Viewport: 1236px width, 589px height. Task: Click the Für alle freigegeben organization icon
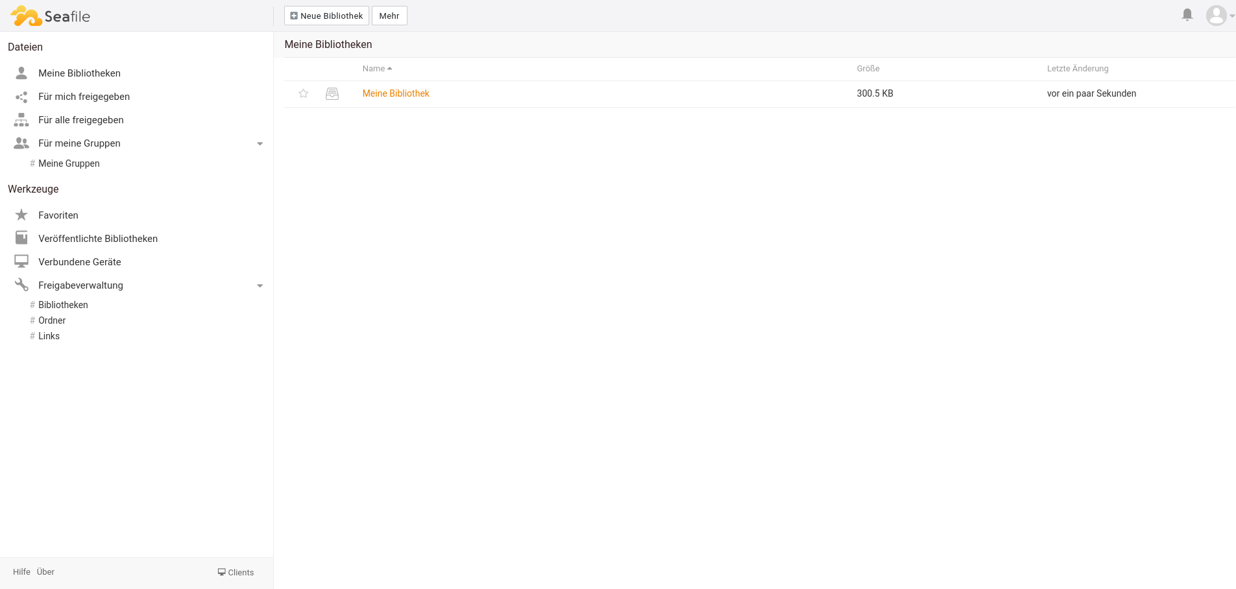21,120
